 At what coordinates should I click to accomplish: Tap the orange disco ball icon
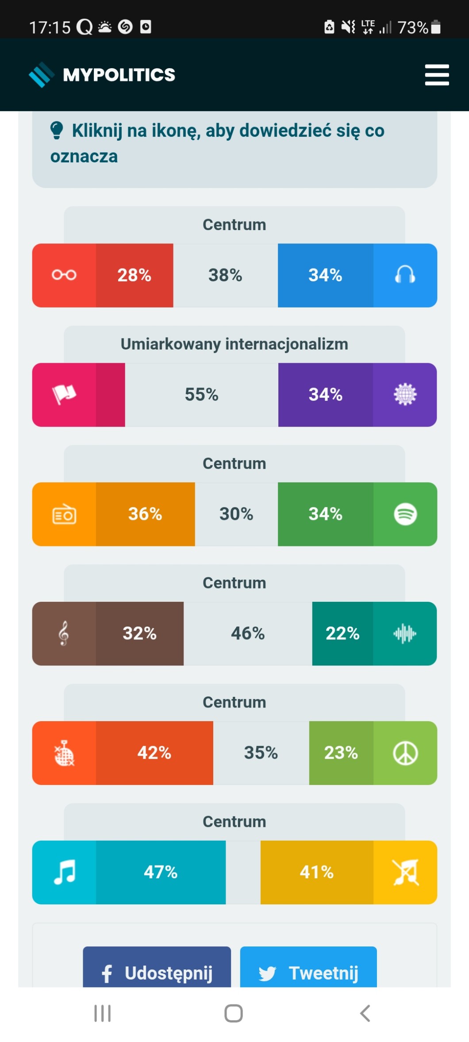[x=64, y=753]
